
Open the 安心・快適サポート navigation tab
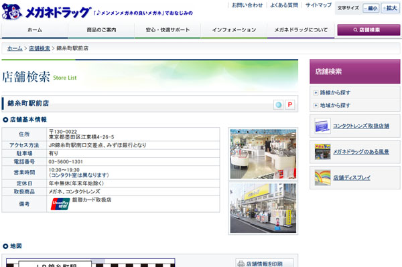coord(167,30)
